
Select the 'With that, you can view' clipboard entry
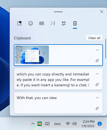58,103
